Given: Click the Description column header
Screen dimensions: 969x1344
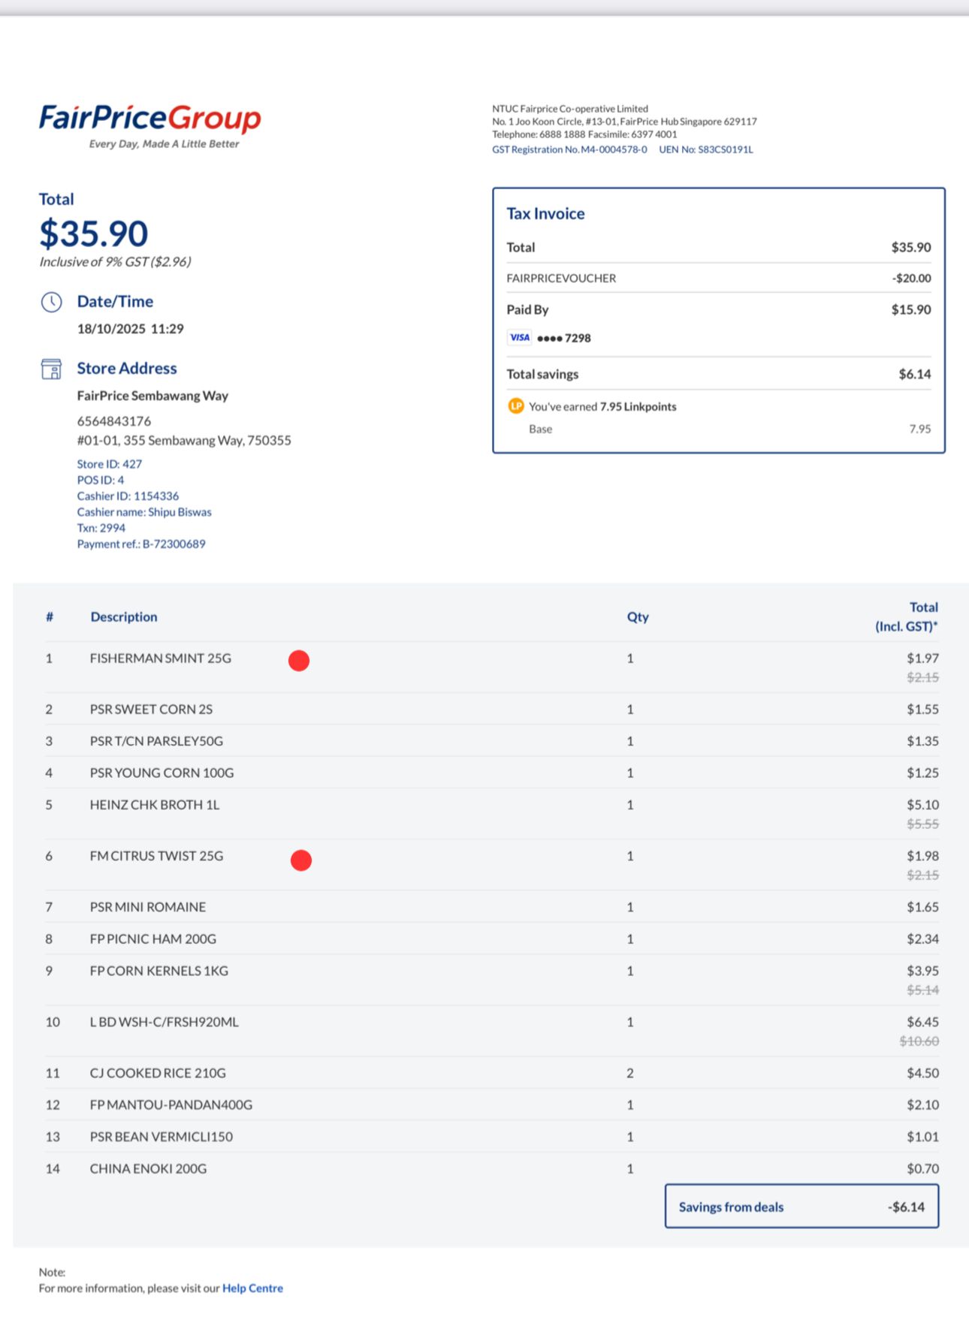Looking at the screenshot, I should coord(124,616).
